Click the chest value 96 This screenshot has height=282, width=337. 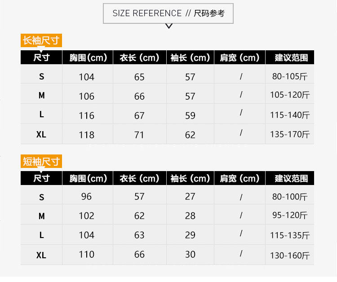pyautogui.click(x=87, y=196)
